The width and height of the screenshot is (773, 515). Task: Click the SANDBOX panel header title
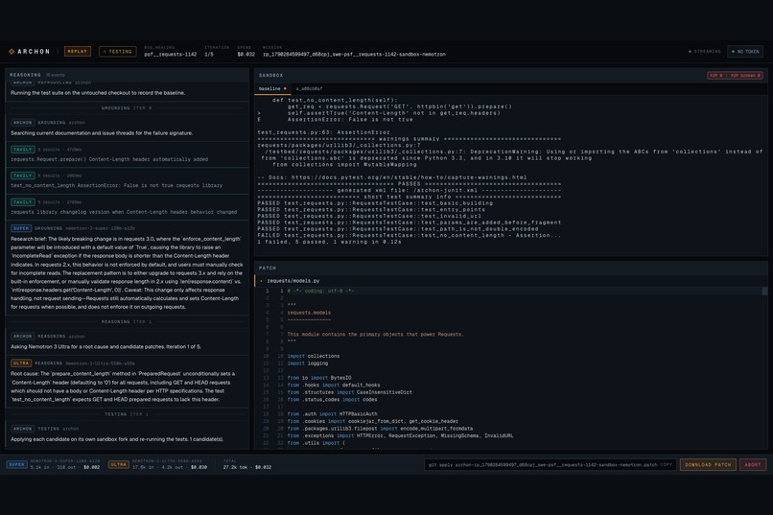click(271, 76)
